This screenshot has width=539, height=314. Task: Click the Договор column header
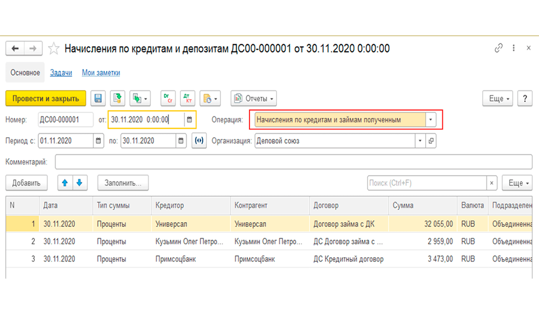tap(349, 205)
